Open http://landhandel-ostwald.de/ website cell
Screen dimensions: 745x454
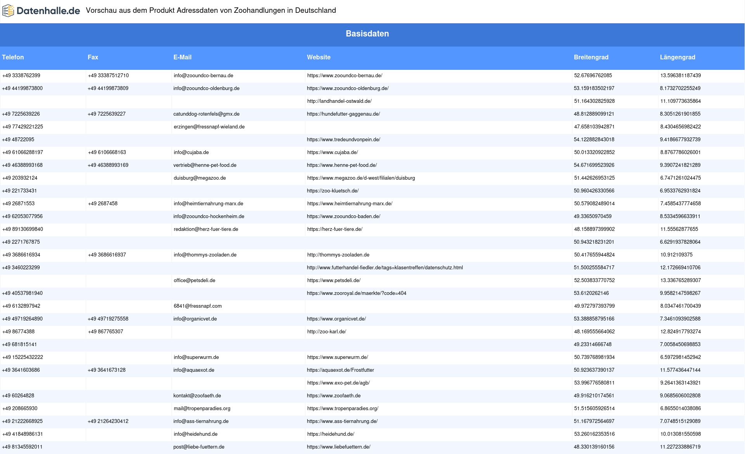coord(340,101)
